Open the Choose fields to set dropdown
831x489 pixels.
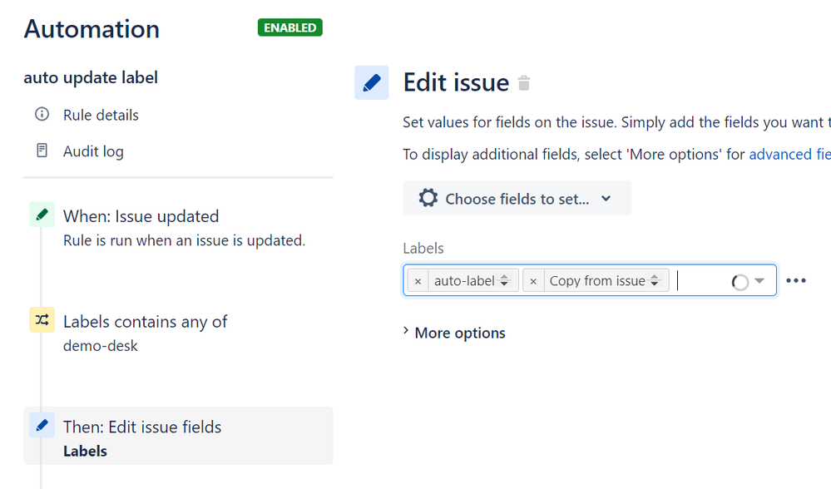(517, 198)
